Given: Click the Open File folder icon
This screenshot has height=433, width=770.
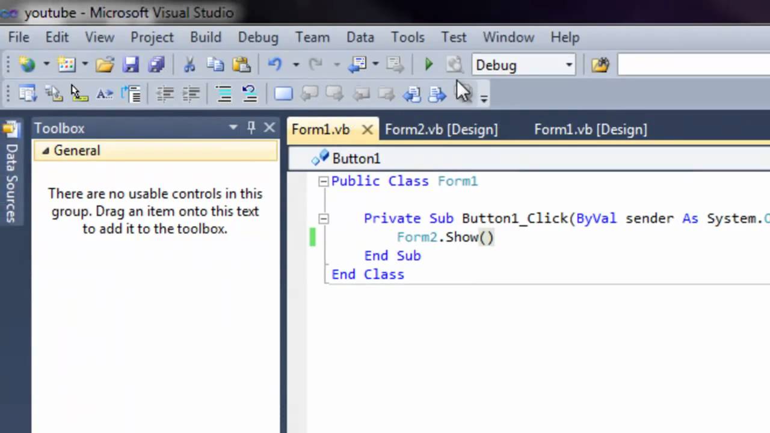Looking at the screenshot, I should (105, 64).
